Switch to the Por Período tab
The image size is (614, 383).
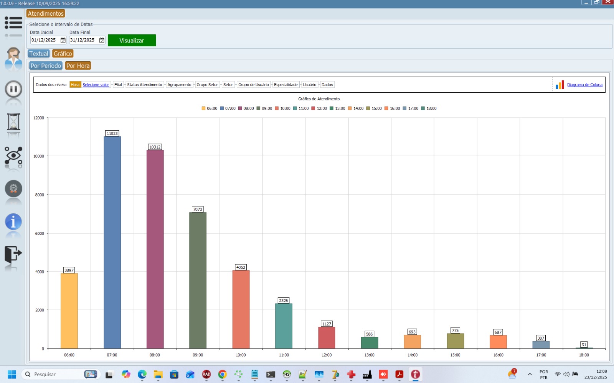46,65
